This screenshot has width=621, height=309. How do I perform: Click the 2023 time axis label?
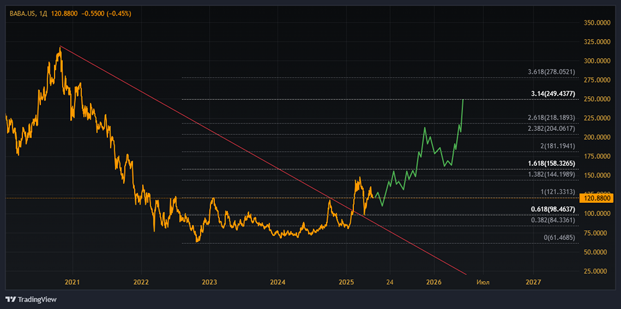click(x=209, y=282)
